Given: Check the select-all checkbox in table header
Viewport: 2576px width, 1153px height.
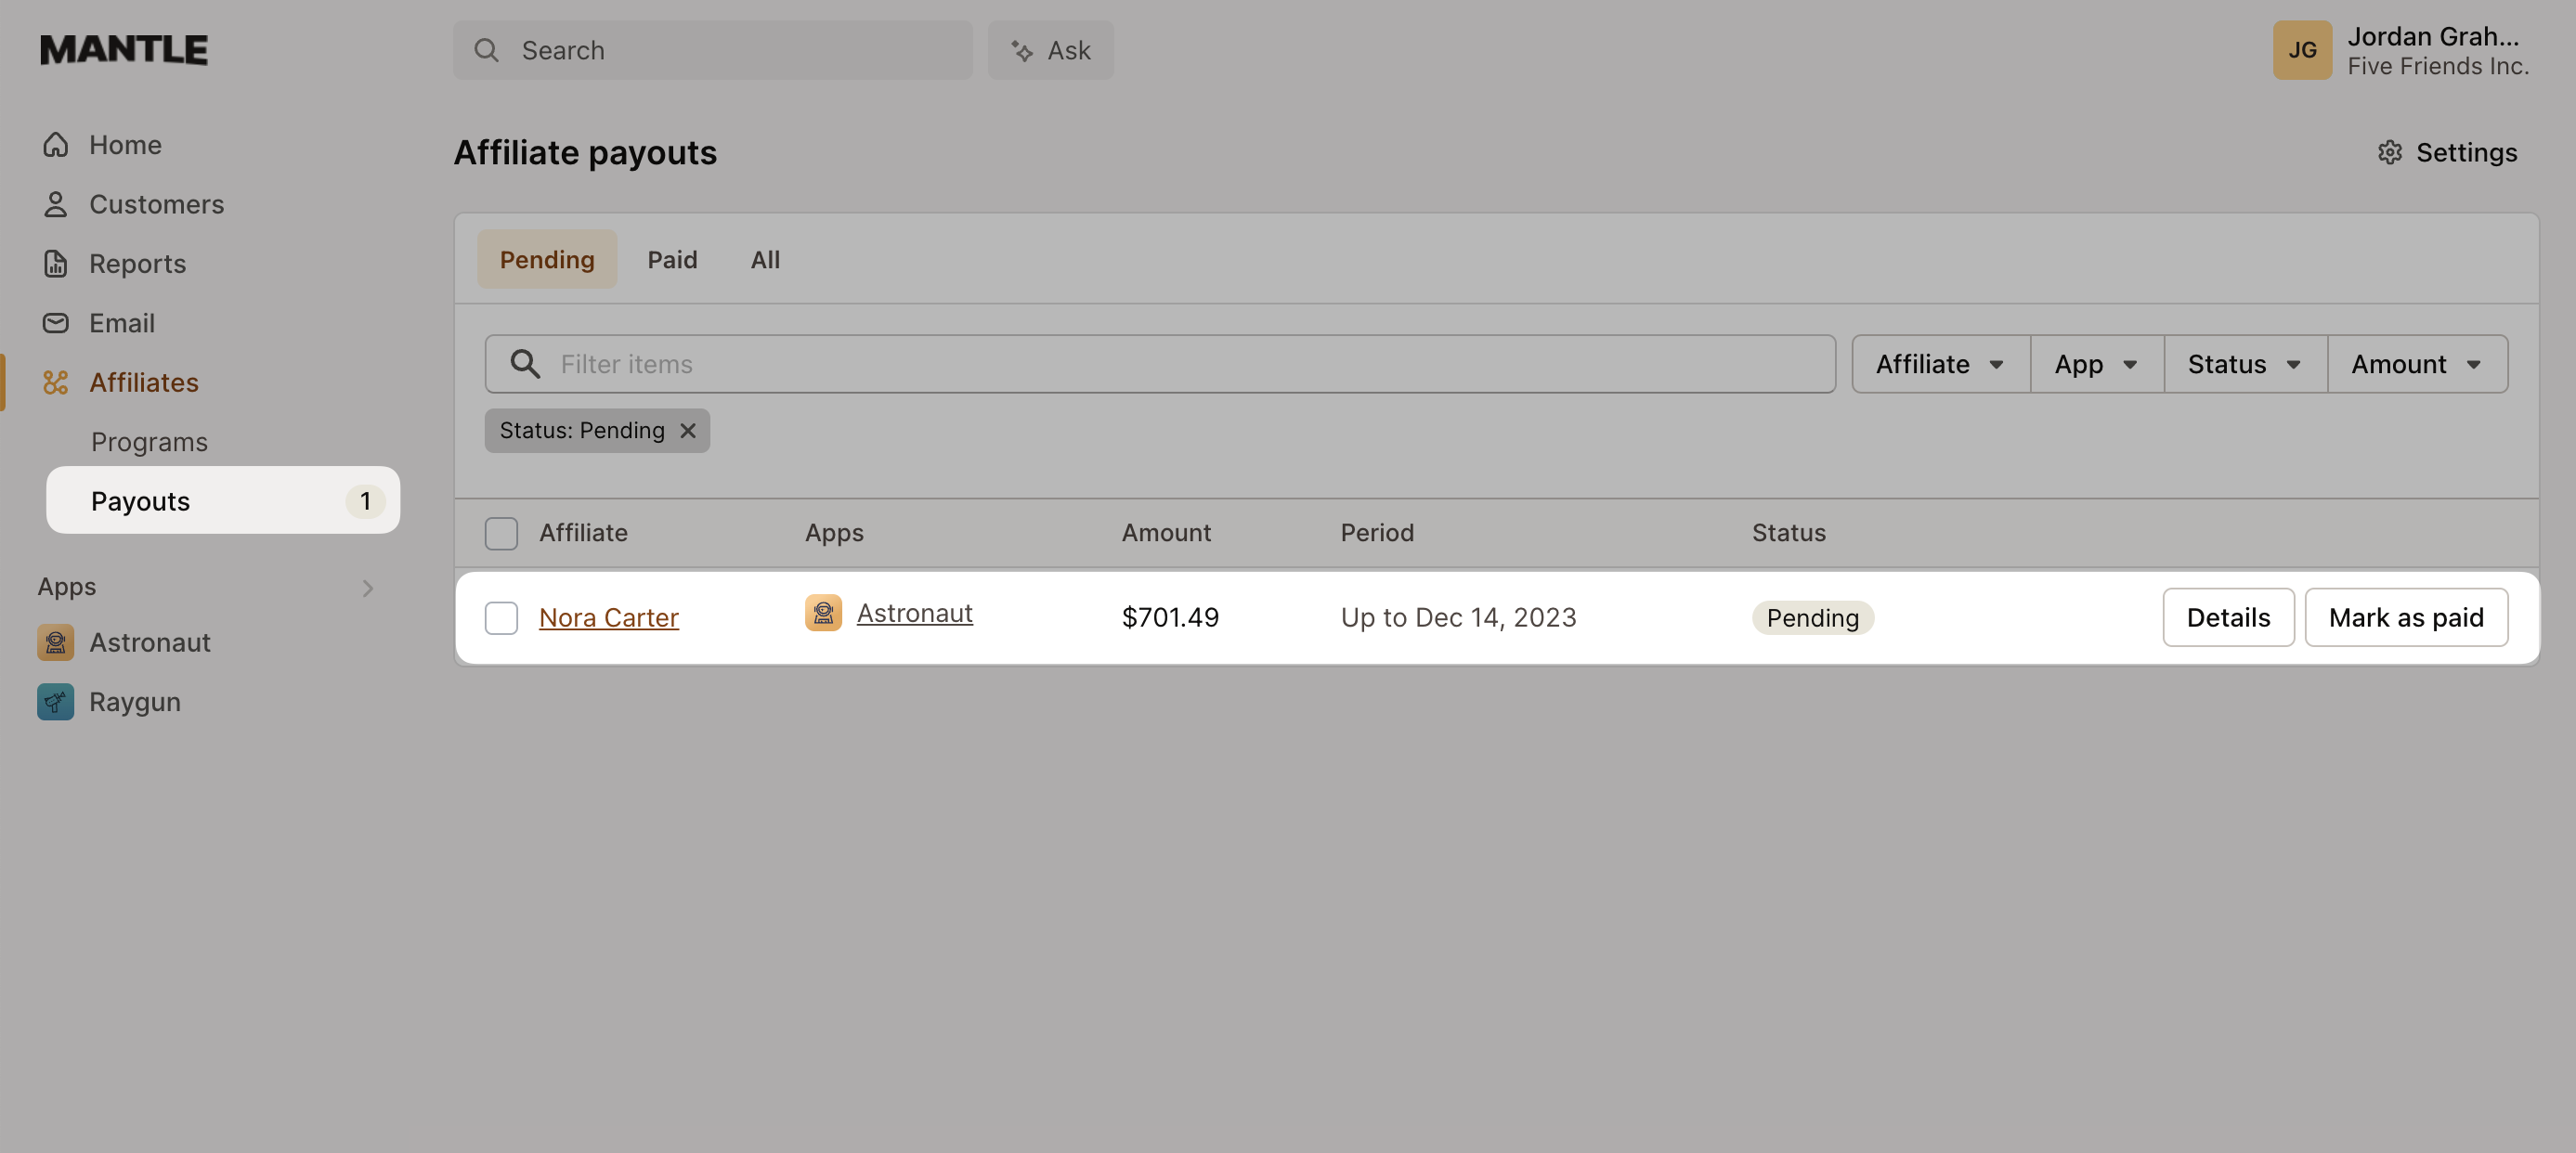Looking at the screenshot, I should coord(501,533).
